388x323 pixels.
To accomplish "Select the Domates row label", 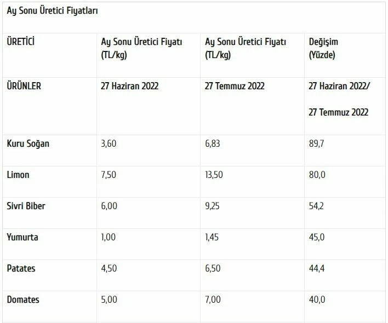I will click(x=23, y=300).
